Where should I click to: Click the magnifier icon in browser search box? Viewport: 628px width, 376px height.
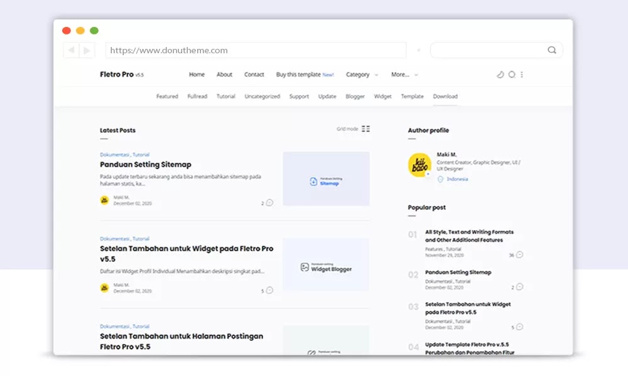click(552, 50)
